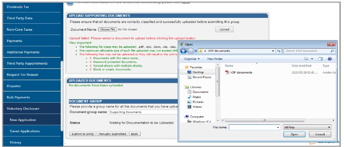Sort files by Date modified column
This screenshot has height=147, width=344.
coord(302,66)
